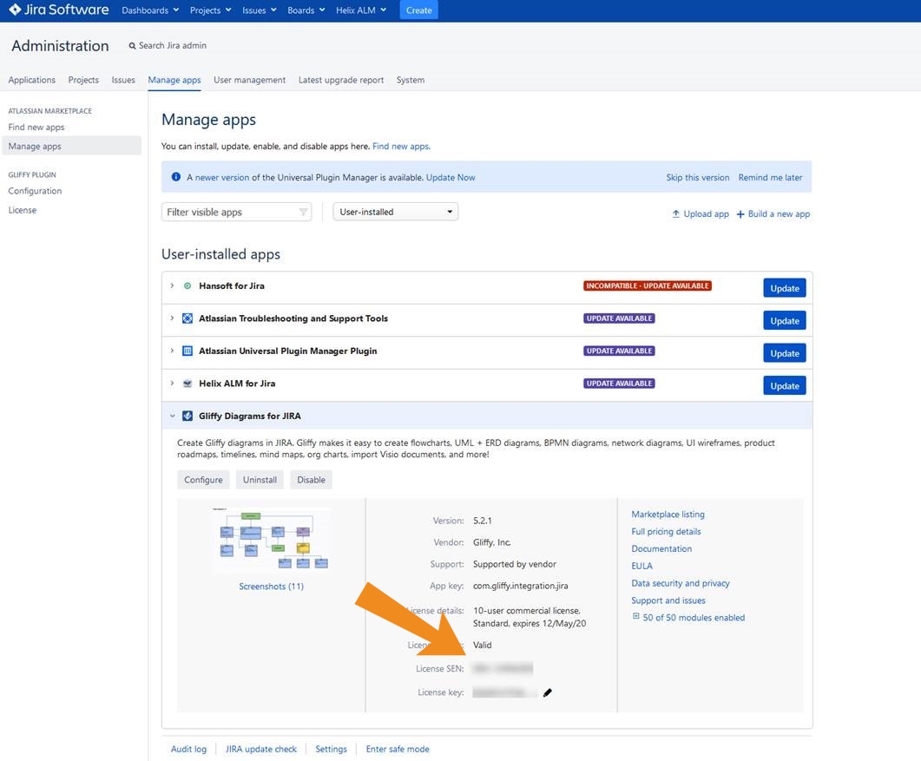Screen dimensions: 921x761
Task: Switch to the Issues admin tab
Action: point(123,80)
